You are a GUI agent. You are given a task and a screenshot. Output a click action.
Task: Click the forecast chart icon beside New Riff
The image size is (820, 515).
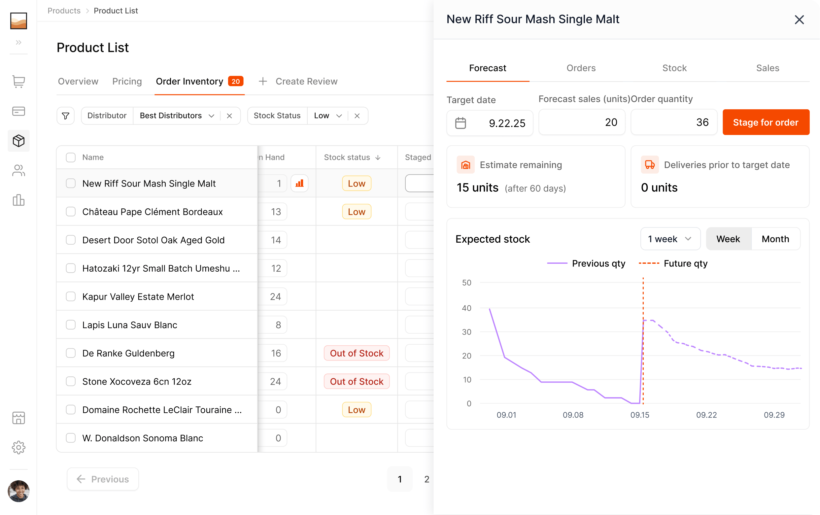pyautogui.click(x=299, y=183)
